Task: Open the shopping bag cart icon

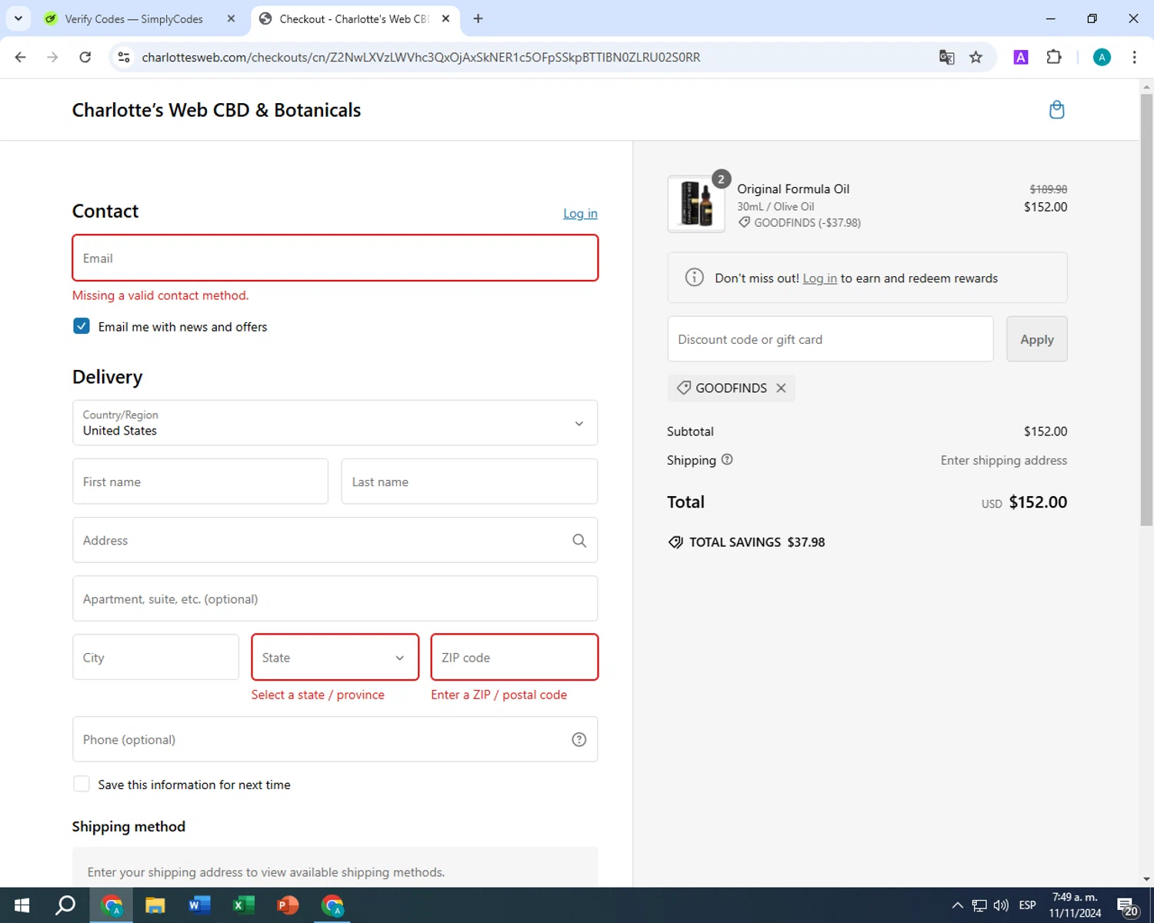Action: [x=1057, y=110]
